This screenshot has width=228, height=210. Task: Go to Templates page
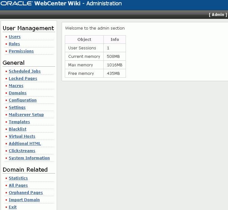pos(19,122)
